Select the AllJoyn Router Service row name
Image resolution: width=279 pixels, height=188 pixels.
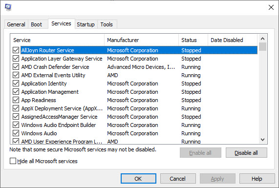48,50
